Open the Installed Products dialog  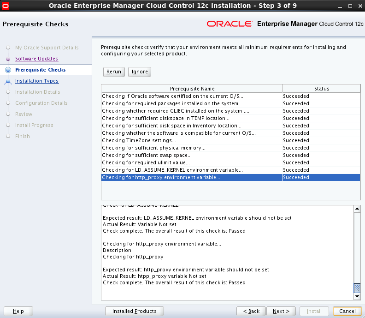click(134, 311)
